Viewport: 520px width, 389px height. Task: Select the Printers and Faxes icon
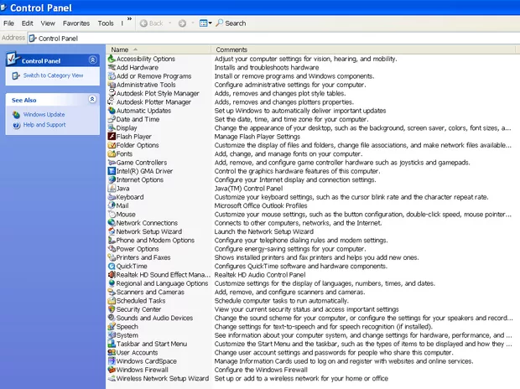click(112, 257)
